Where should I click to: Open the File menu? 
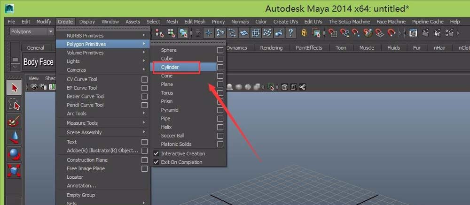coord(11,22)
